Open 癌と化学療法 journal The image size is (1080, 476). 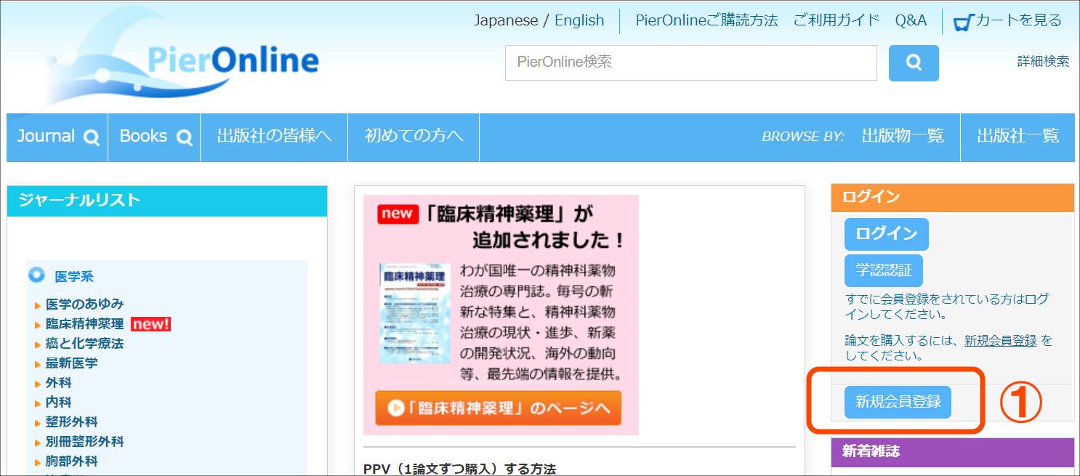[x=85, y=344]
